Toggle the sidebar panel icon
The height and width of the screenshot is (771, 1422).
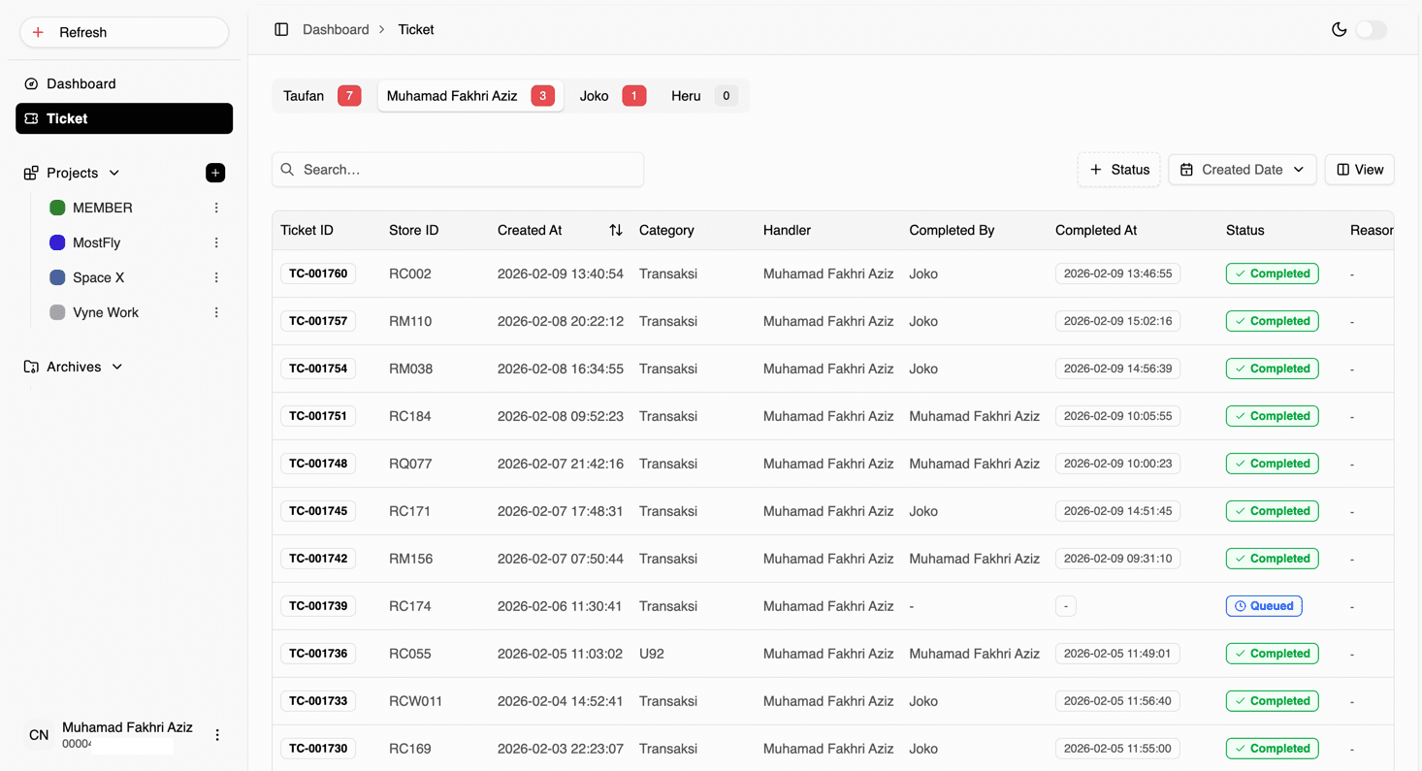(x=281, y=29)
